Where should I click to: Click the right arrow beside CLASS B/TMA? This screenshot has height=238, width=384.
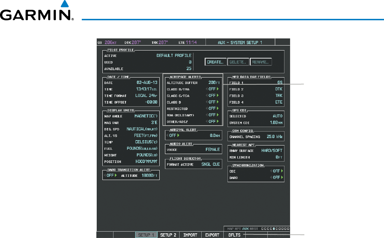(x=218, y=89)
